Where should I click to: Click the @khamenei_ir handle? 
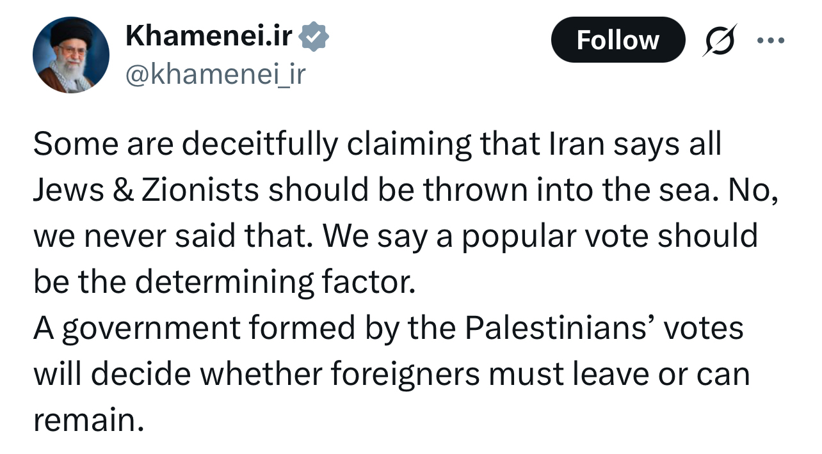pyautogui.click(x=216, y=75)
